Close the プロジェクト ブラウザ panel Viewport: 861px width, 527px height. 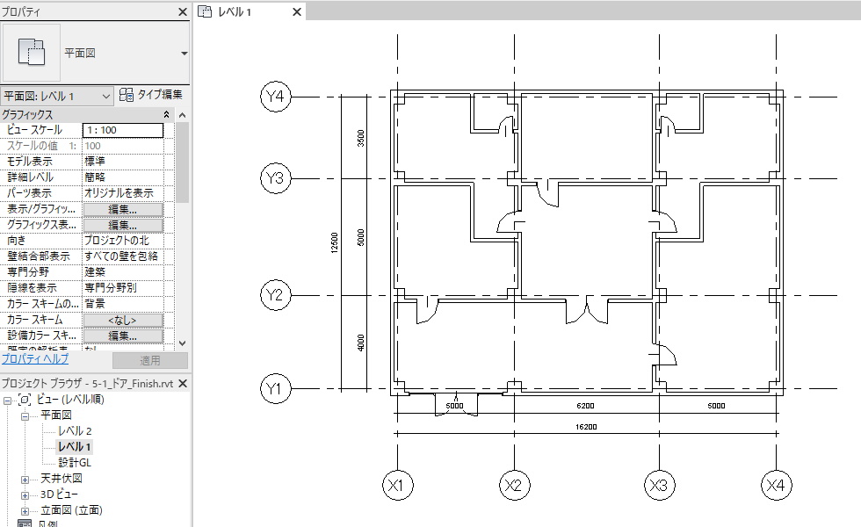[184, 384]
